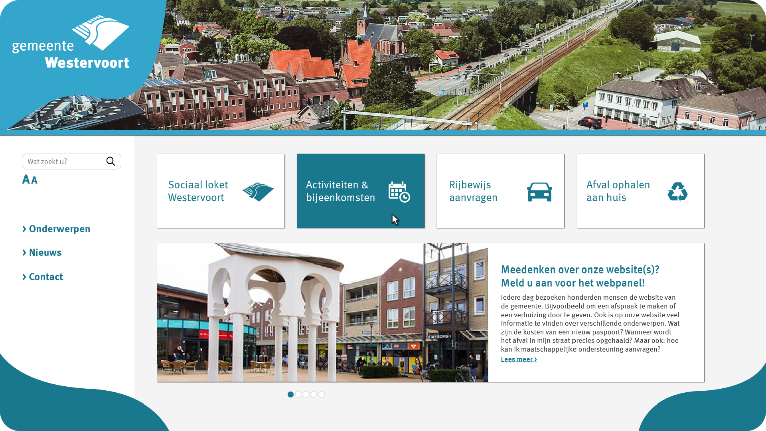Open Afval ophalen aan huis tile

618,191
